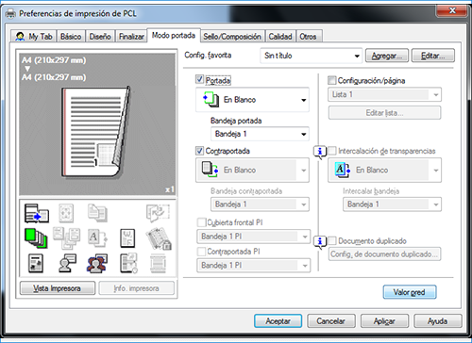472x343 pixels.
Task: Open help with the Ayuda button
Action: click(438, 321)
